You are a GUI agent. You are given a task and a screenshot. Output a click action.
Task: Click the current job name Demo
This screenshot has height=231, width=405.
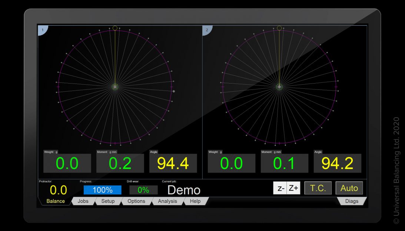184,190
